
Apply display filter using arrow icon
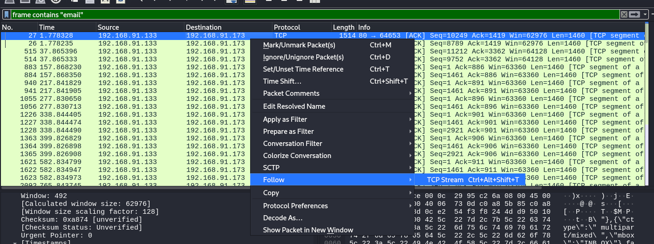point(634,15)
